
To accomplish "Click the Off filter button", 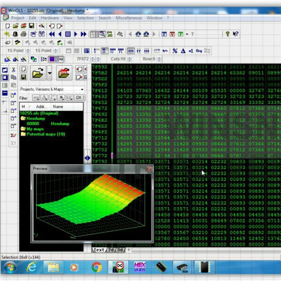I will pyautogui.click(x=79, y=97).
